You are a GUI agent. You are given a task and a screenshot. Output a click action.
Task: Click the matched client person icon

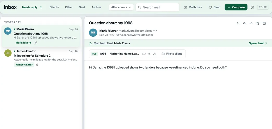pyautogui.click(x=90, y=43)
